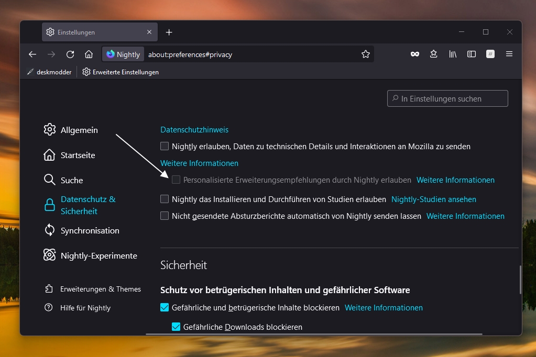Open the Allgemein settings category
Viewport: 536px width, 357px height.
[x=71, y=130]
